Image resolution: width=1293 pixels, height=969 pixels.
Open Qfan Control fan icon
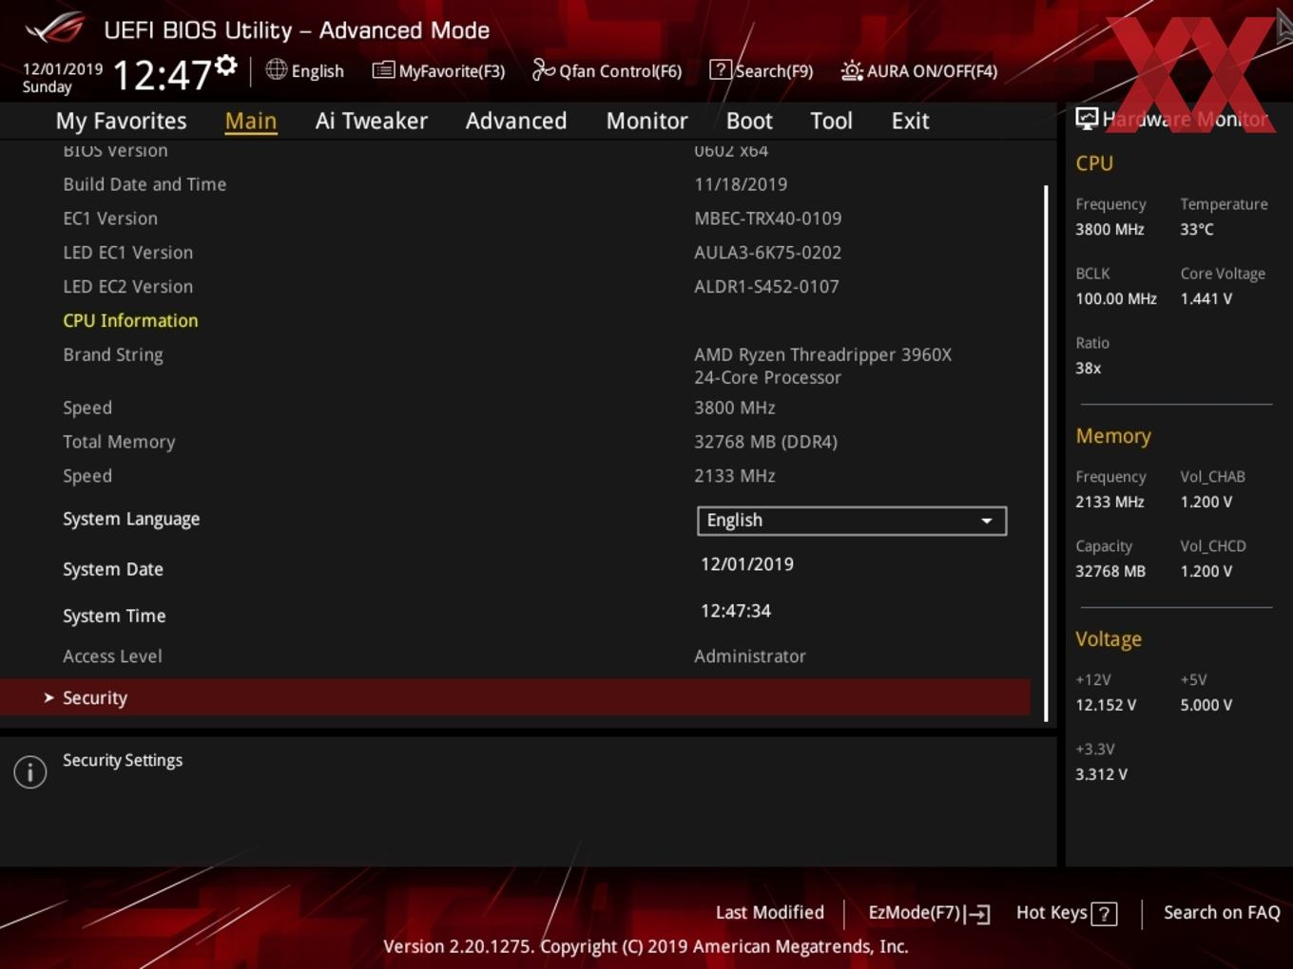[543, 69]
